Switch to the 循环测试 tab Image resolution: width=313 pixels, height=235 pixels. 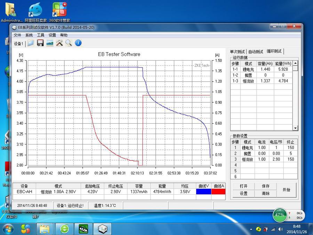[x=274, y=51]
